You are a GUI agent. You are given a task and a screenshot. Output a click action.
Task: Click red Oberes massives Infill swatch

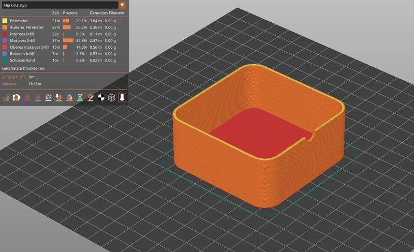coord(5,47)
